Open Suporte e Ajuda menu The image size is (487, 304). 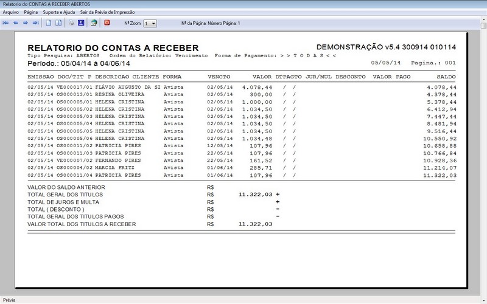(x=59, y=12)
